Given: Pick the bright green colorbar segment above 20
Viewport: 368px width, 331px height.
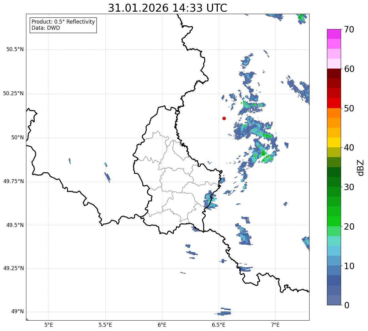Looking at the screenshot, I should pos(334,221).
